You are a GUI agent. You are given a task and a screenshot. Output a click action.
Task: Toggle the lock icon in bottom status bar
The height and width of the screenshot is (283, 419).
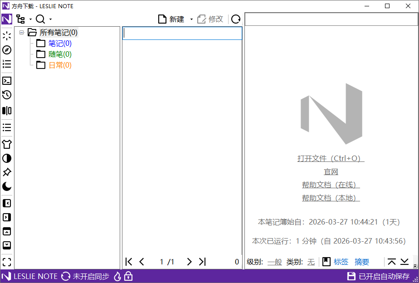click(129, 276)
